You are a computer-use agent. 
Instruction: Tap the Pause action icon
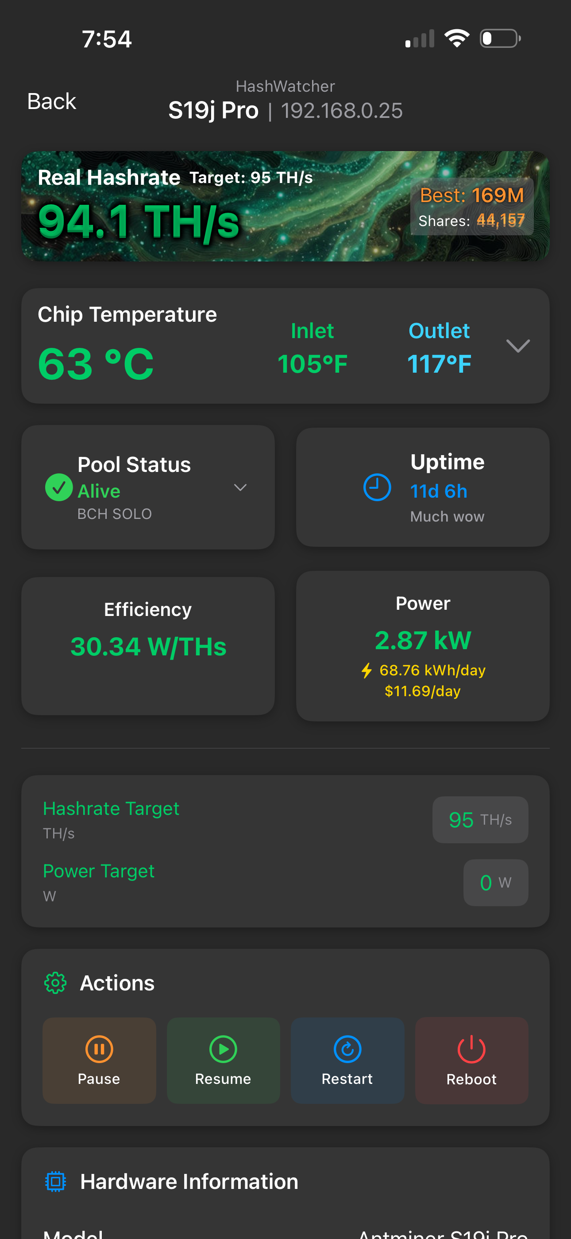[x=99, y=1048]
